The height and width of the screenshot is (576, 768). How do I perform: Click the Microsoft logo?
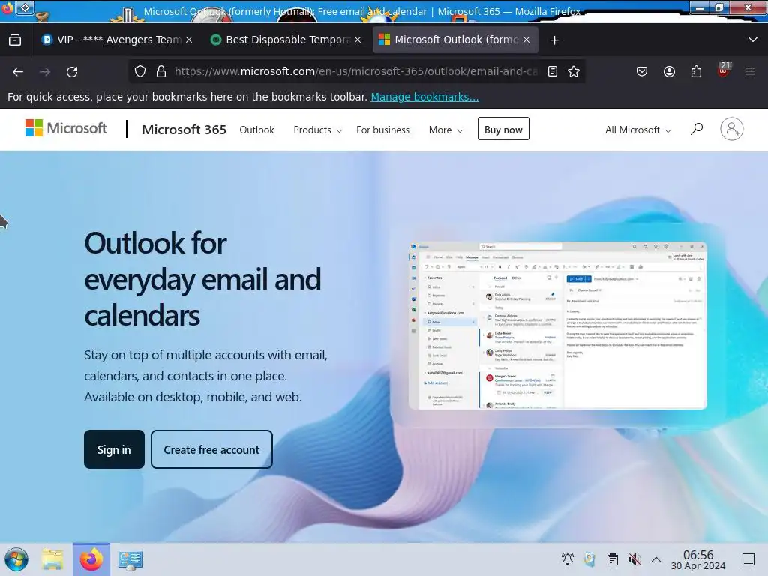pyautogui.click(x=66, y=128)
